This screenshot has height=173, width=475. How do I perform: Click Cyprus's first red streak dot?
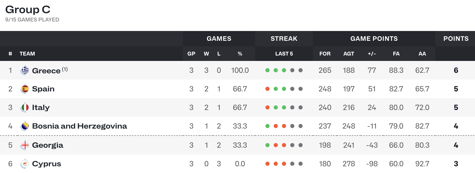[267, 164]
